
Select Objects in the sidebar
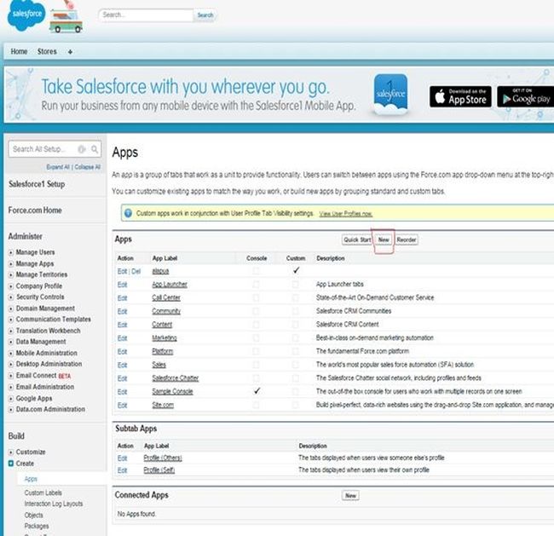coord(33,516)
